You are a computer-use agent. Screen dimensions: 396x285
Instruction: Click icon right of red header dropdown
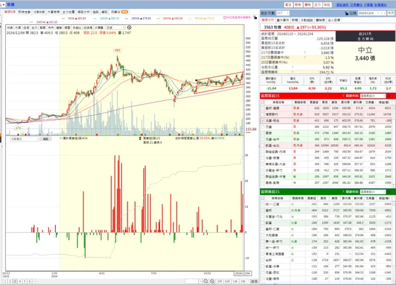coord(389,96)
